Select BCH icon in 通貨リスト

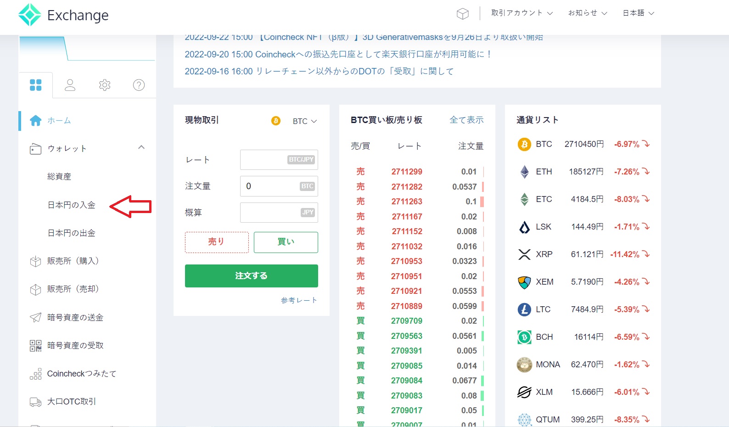[x=524, y=337]
